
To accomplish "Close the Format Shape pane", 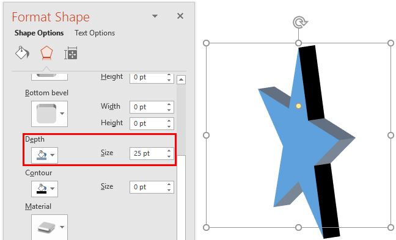I will pyautogui.click(x=180, y=16).
